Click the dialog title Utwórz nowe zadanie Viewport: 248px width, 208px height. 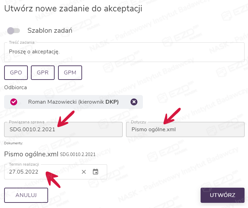click(73, 9)
